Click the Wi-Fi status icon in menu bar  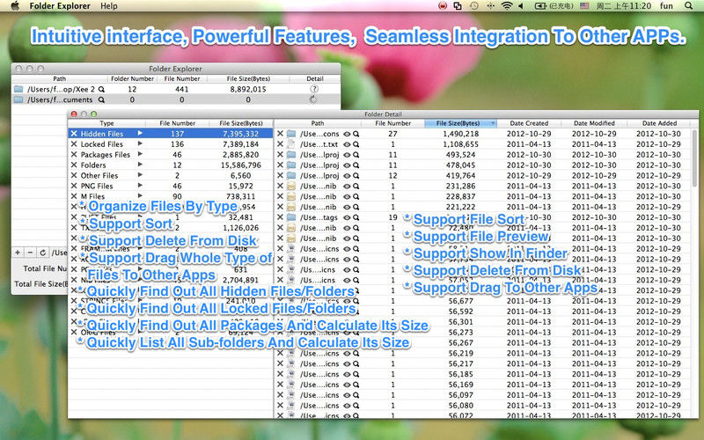coord(507,6)
